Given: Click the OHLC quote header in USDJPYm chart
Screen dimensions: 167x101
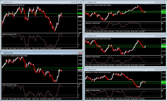Looking at the screenshot, I should coord(13,5).
